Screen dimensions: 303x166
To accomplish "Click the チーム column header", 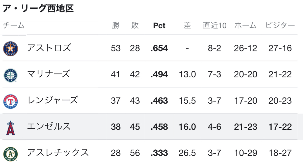I will (14, 25).
